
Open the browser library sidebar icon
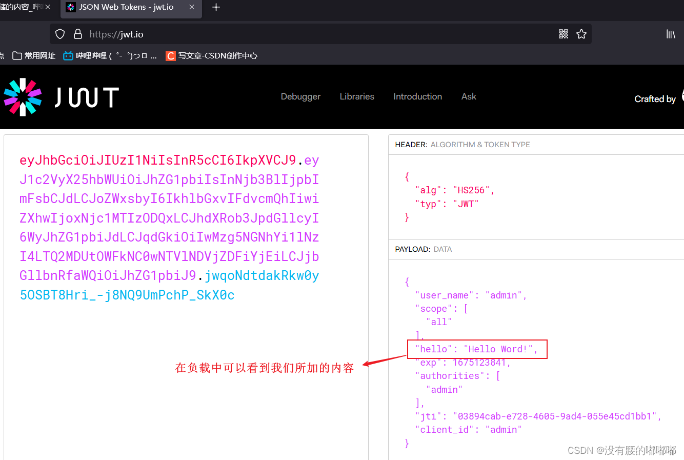pos(671,34)
